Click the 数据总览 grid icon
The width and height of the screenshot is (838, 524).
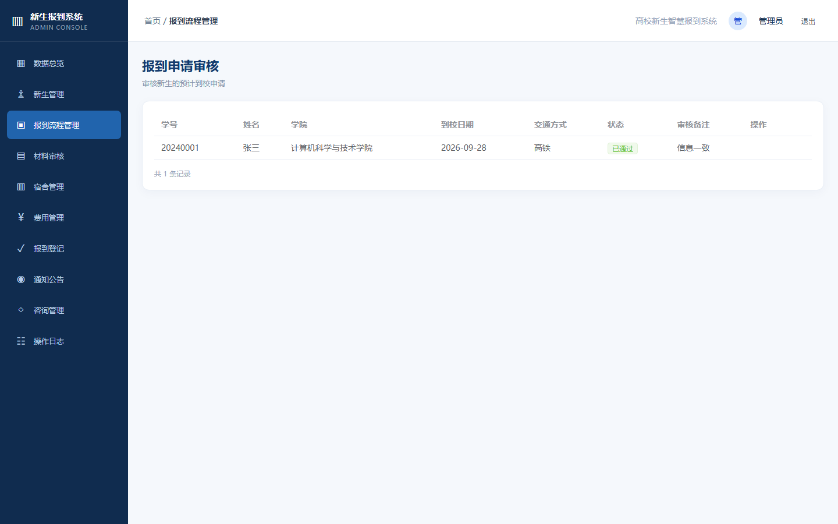click(x=21, y=63)
